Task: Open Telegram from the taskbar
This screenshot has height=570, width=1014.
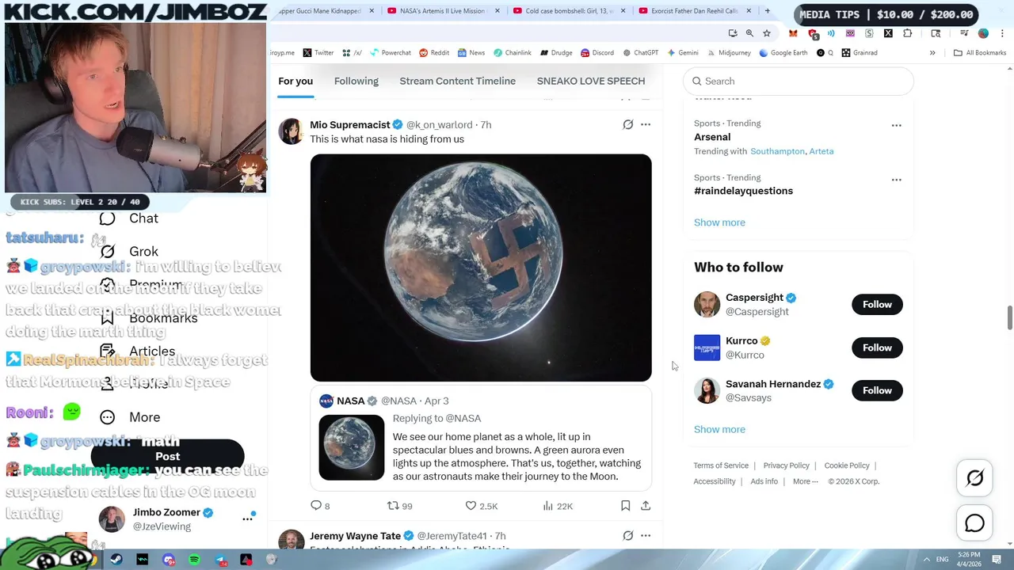Action: (x=220, y=560)
